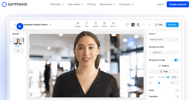Toggle the Background image switch
Viewport: 191px width, 100px height.
176,60
